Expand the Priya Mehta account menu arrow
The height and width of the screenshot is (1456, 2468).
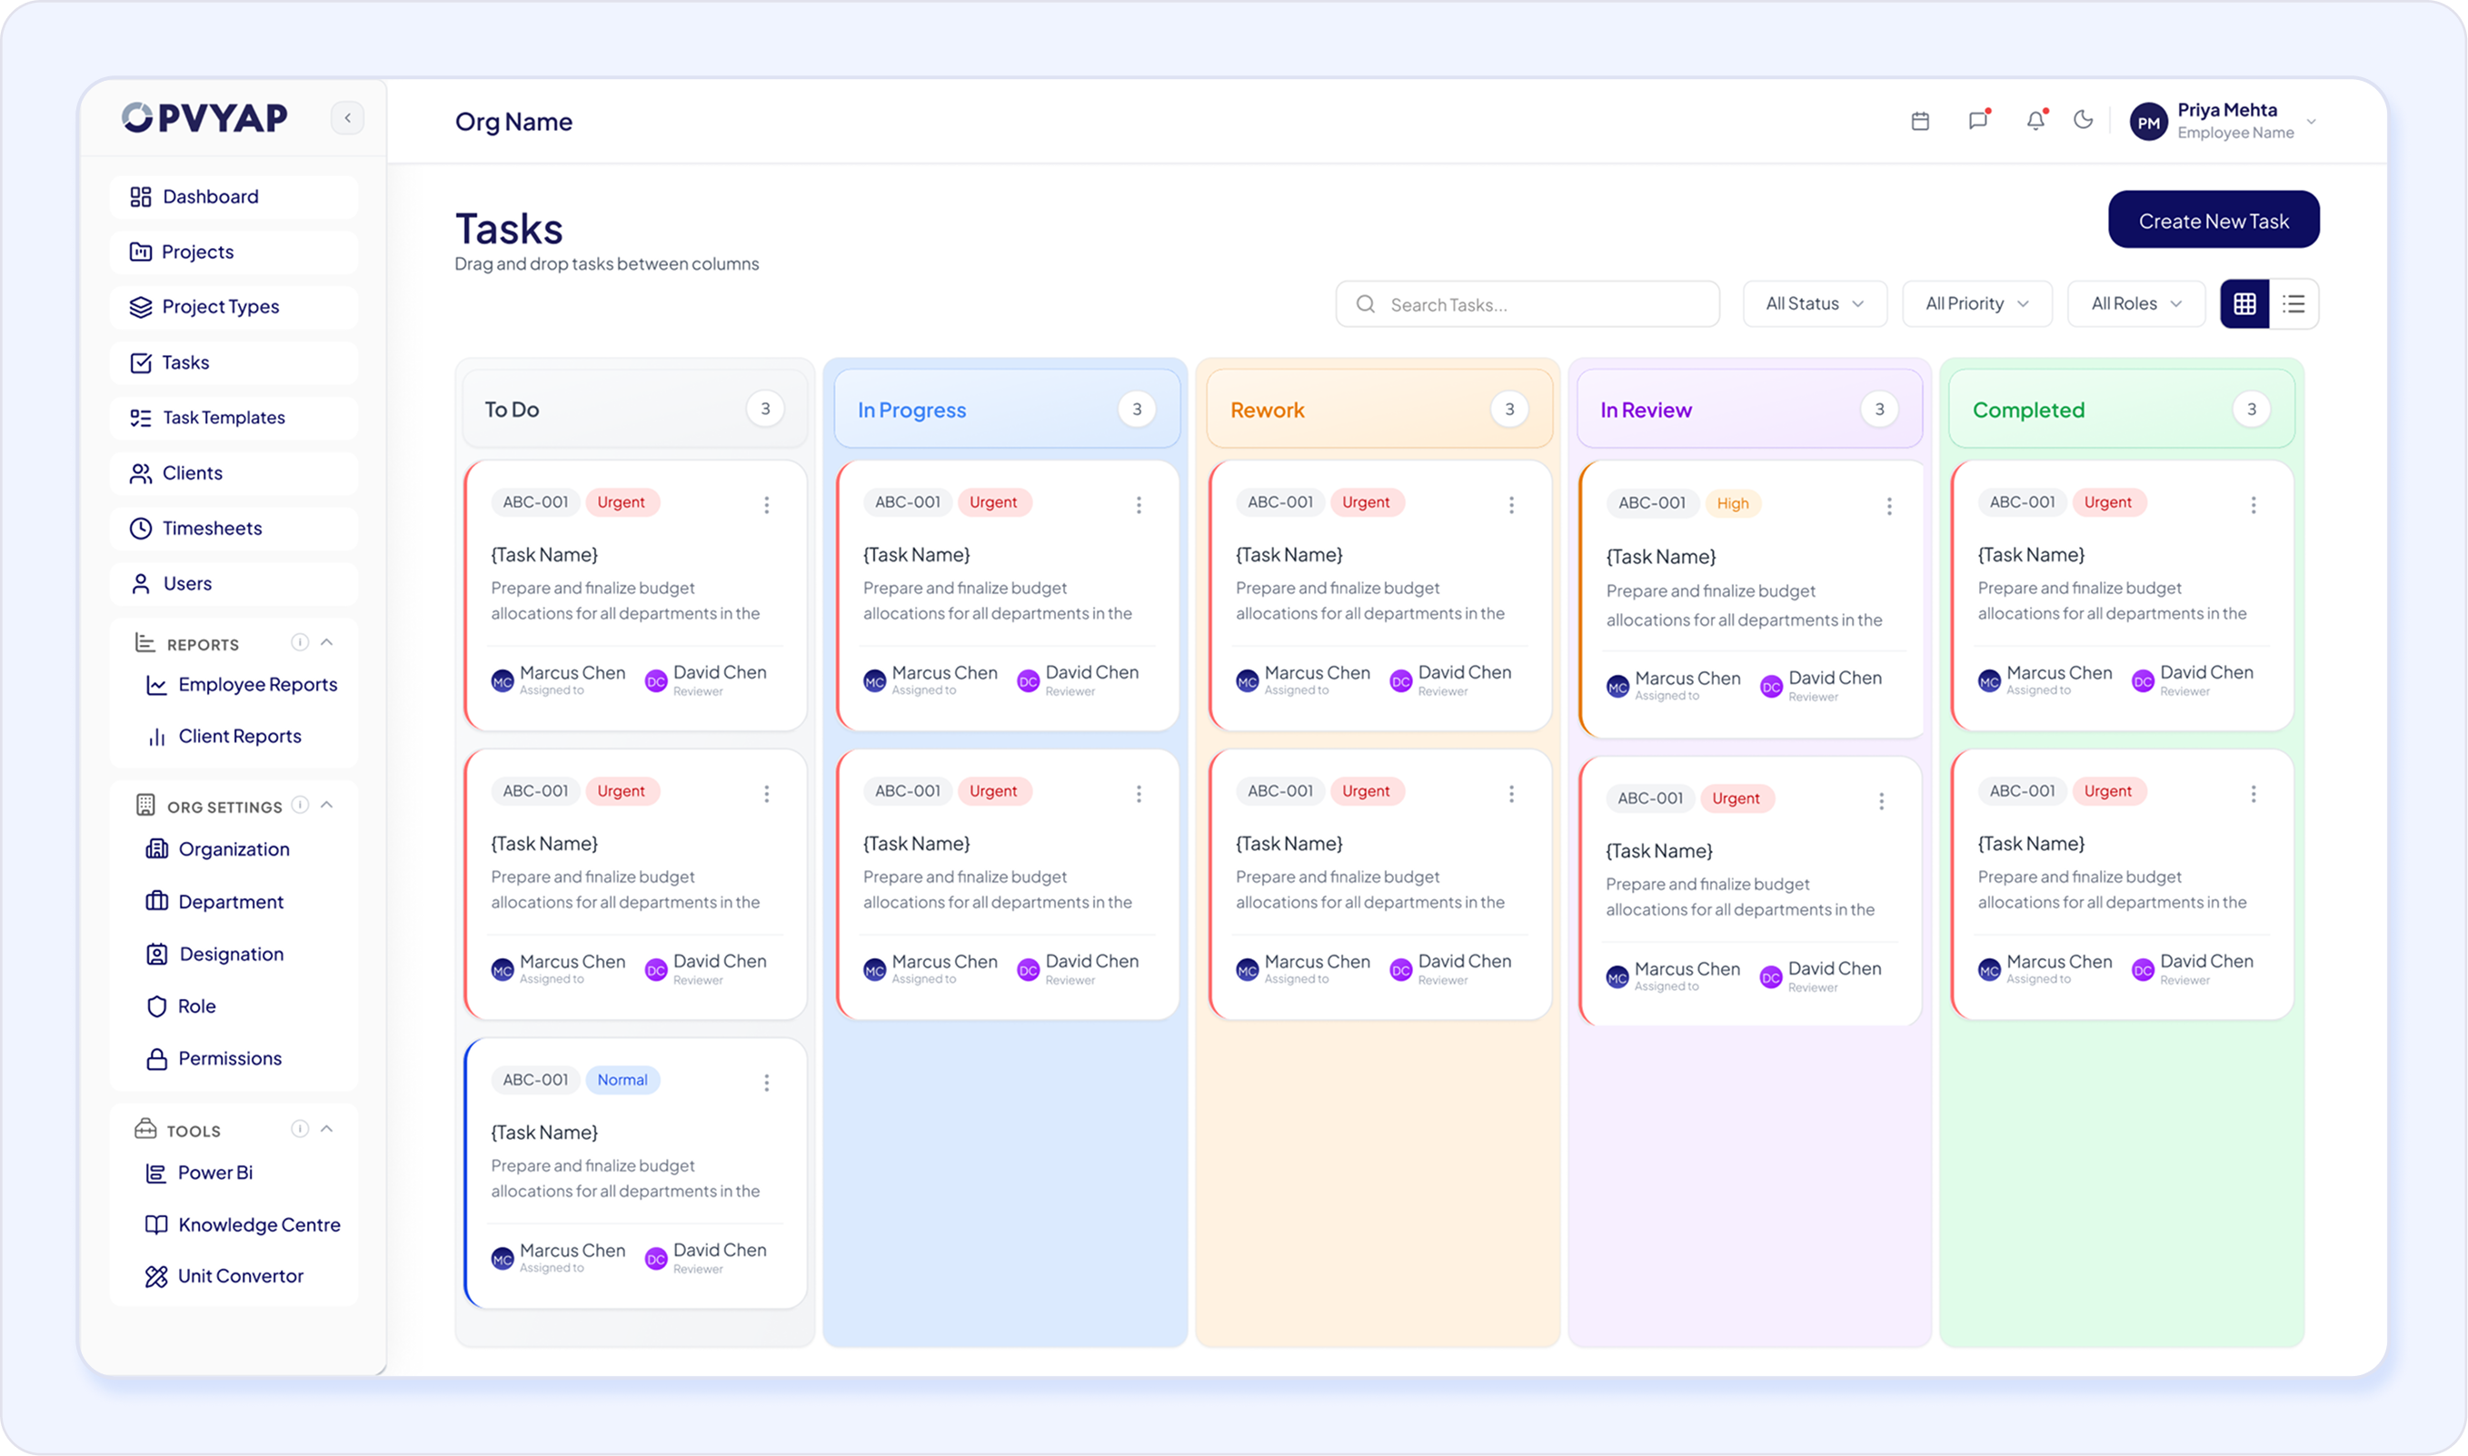(2311, 123)
